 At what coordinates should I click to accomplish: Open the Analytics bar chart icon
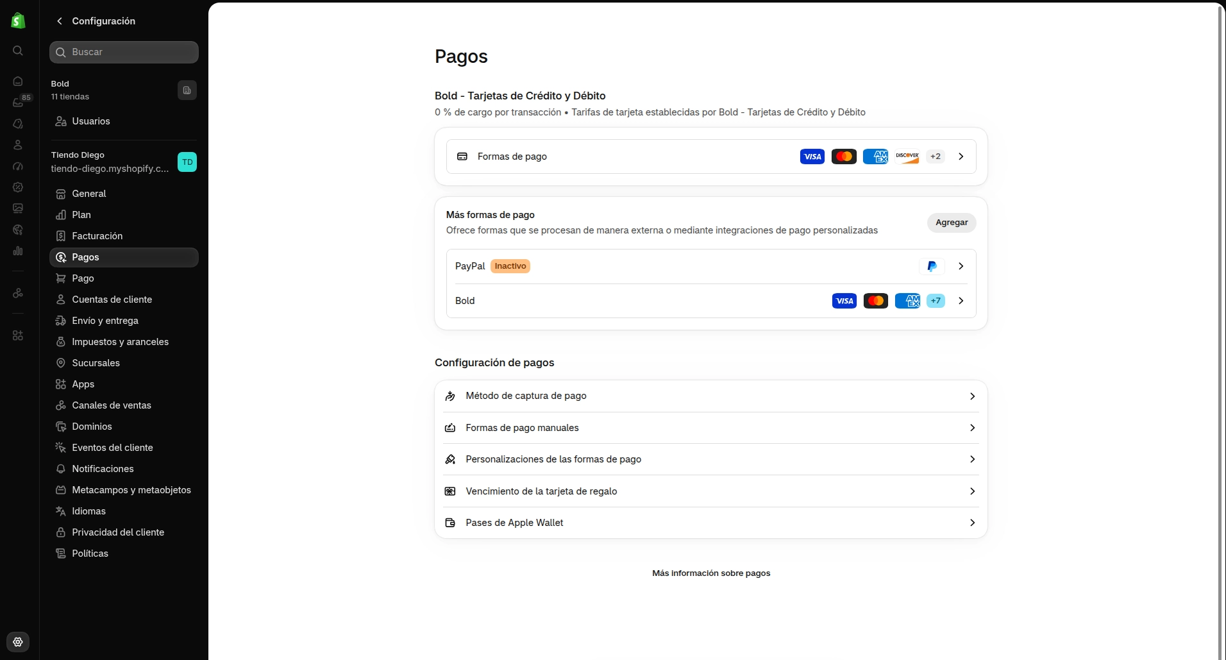(18, 251)
